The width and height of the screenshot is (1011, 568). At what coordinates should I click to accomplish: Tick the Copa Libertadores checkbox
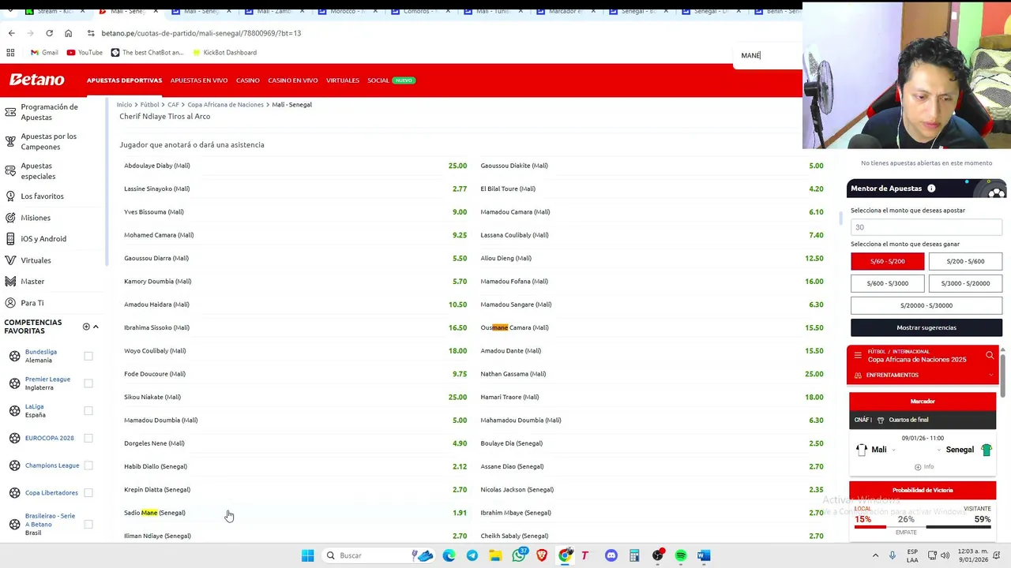pyautogui.click(x=88, y=493)
